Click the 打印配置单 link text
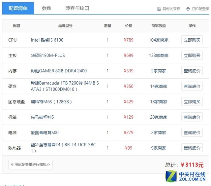The width and height of the screenshot is (211, 186). point(200,9)
